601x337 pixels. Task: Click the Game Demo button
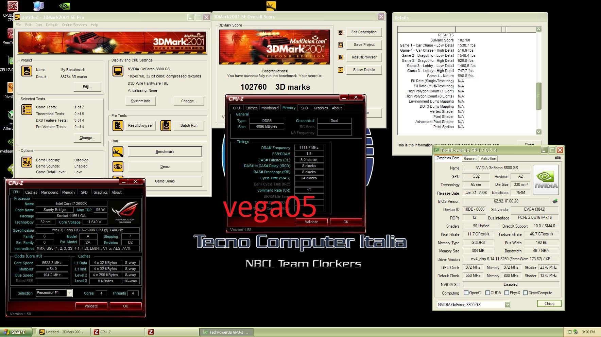[x=165, y=181]
